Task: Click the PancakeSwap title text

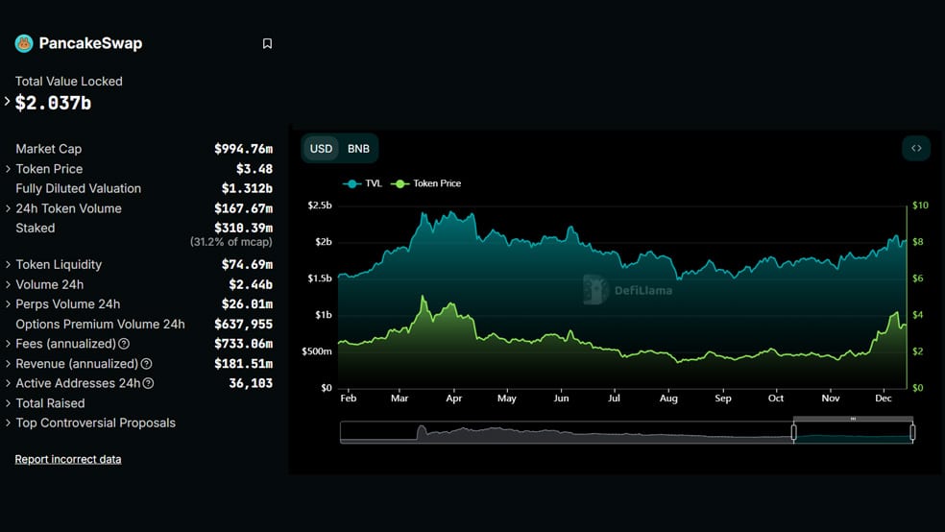Action: point(90,43)
